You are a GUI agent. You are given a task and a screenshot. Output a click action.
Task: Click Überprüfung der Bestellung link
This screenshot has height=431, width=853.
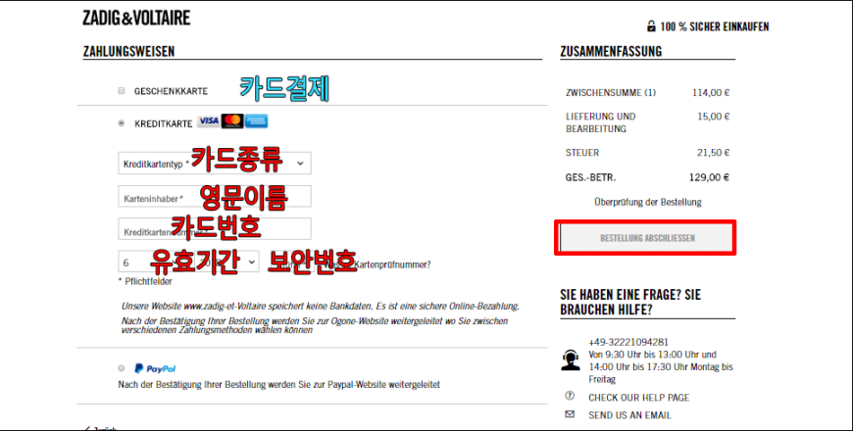647,202
